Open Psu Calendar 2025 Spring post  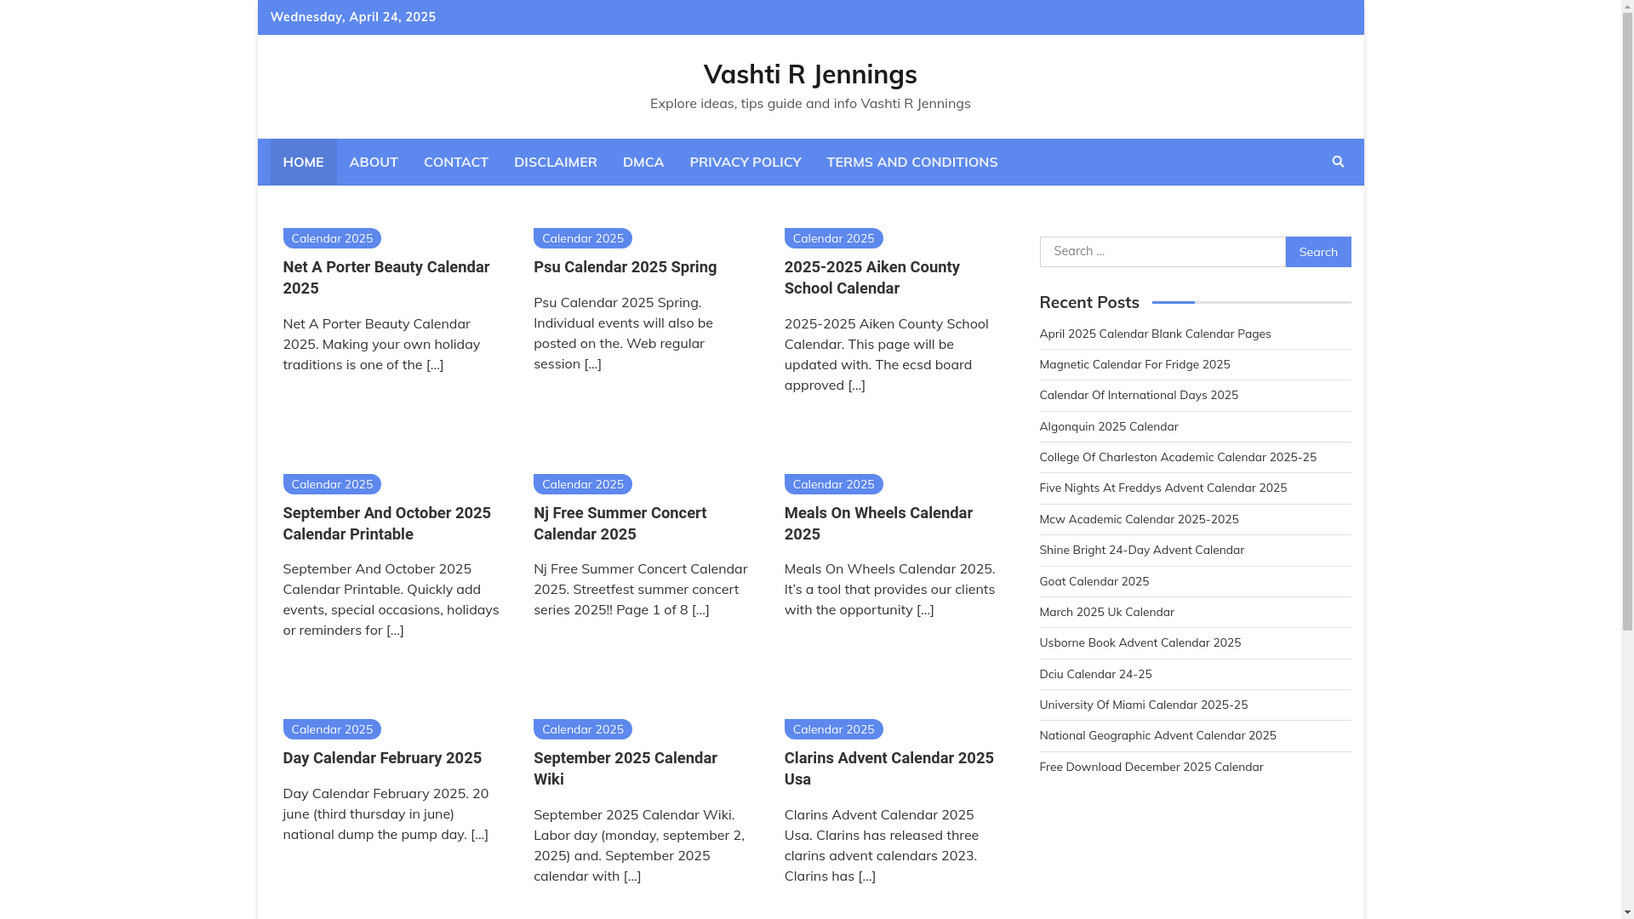pyautogui.click(x=625, y=267)
